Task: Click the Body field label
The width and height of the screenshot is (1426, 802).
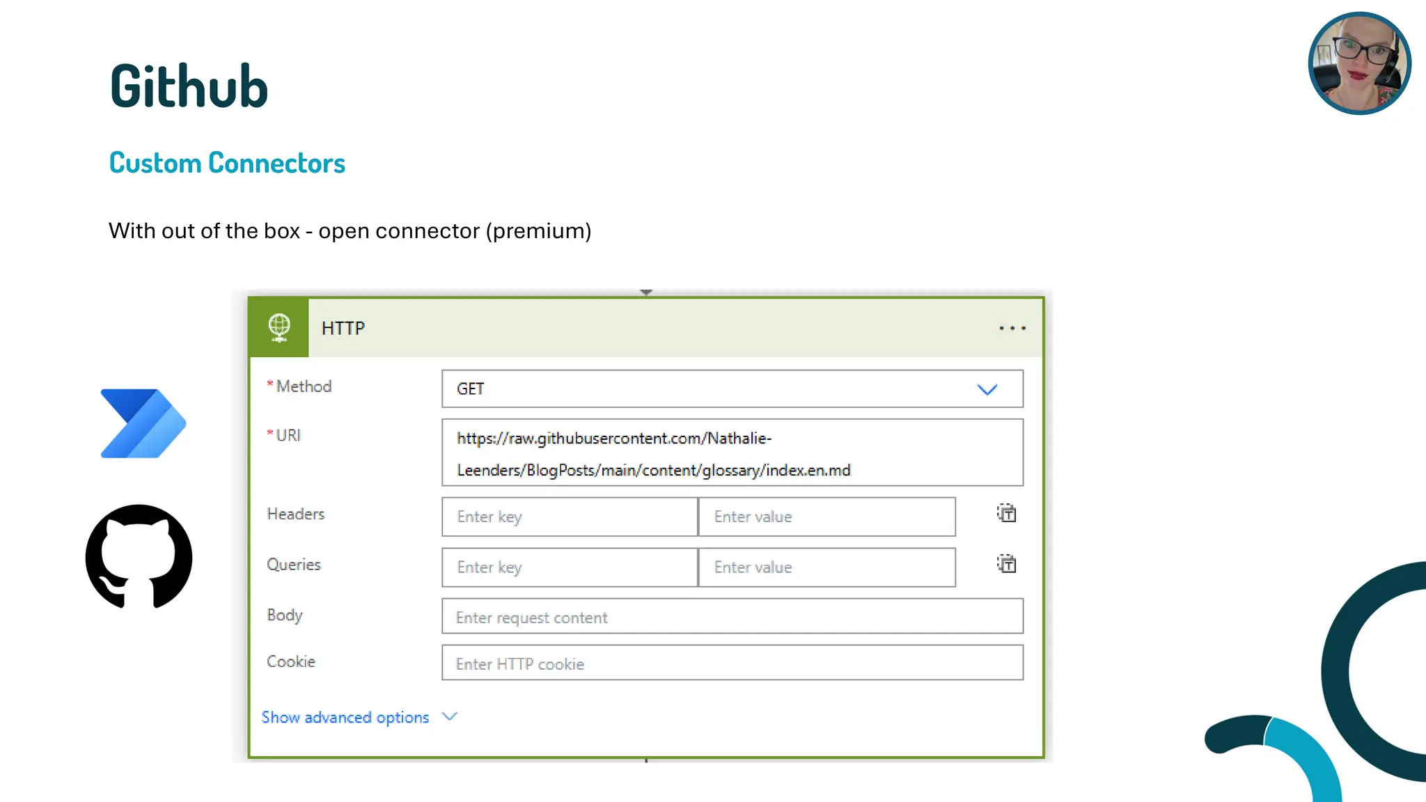Action: 285,615
